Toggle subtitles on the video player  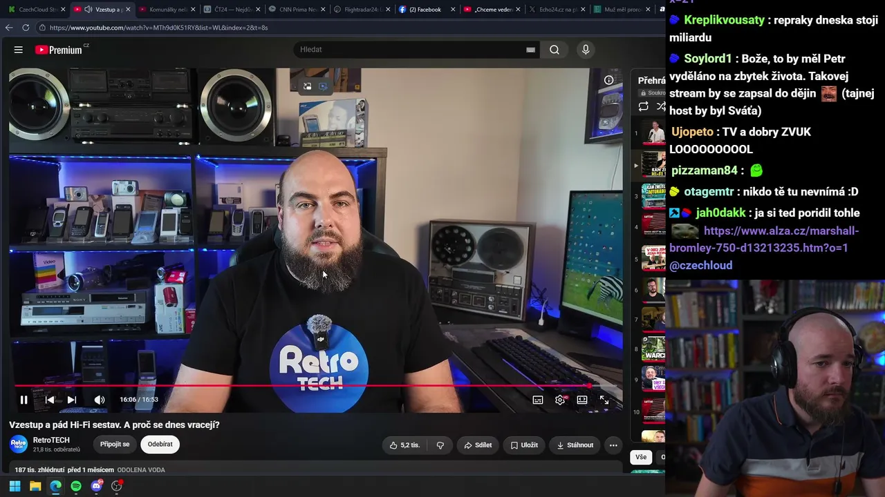coord(538,400)
